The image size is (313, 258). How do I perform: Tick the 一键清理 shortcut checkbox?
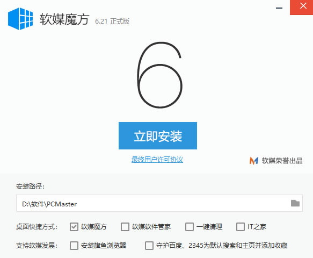pos(189,227)
